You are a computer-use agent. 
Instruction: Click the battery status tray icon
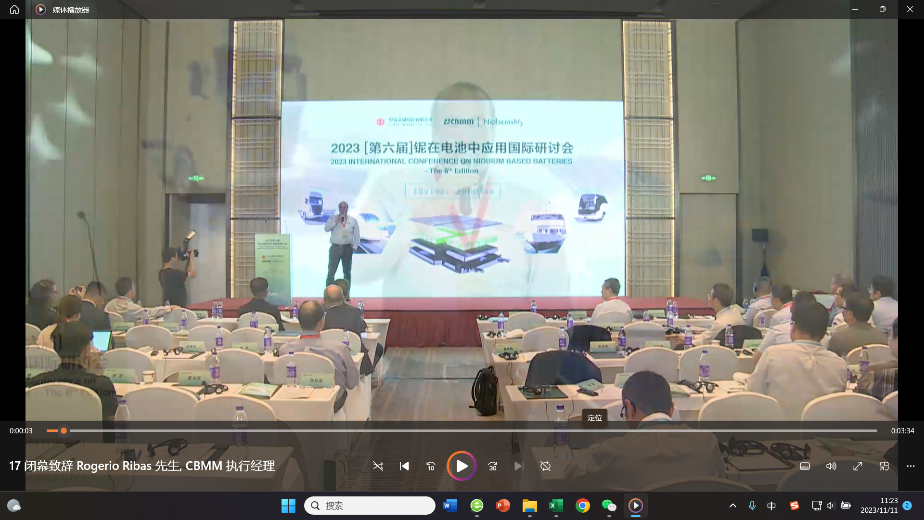point(846,506)
